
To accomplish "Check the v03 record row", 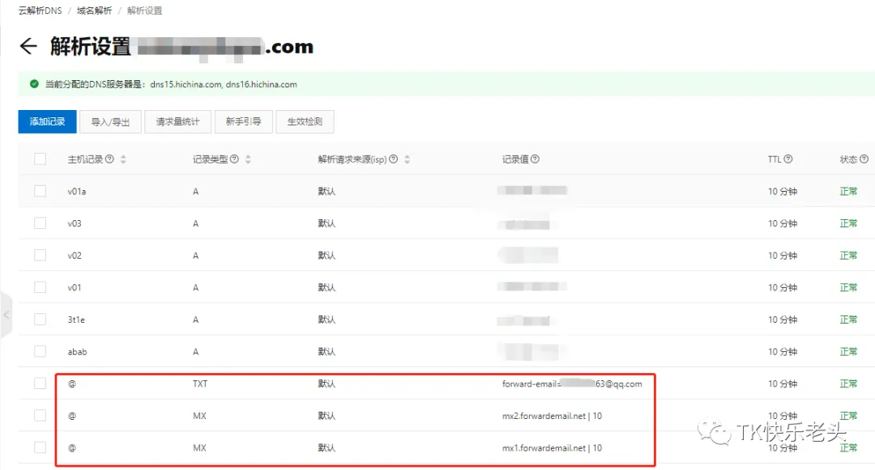I will [x=41, y=223].
